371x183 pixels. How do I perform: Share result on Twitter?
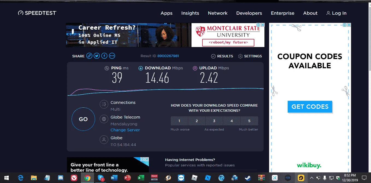click(x=97, y=56)
